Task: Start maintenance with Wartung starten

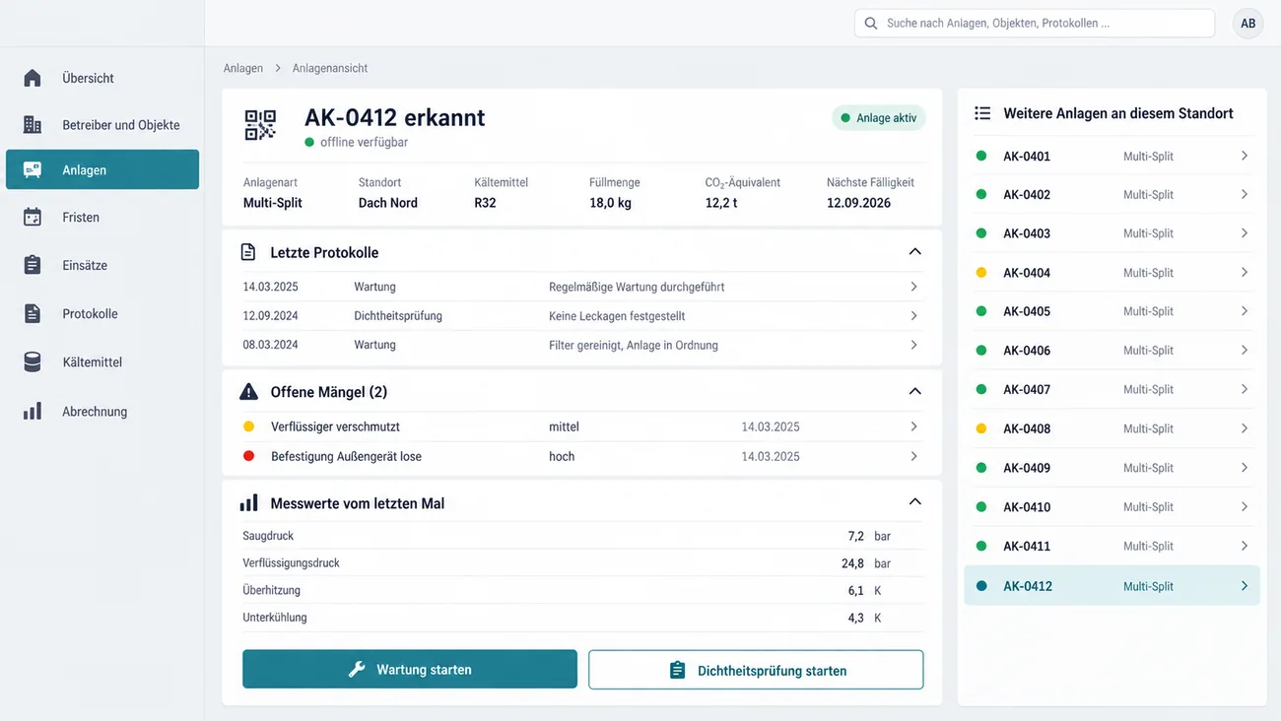Action: (410, 669)
